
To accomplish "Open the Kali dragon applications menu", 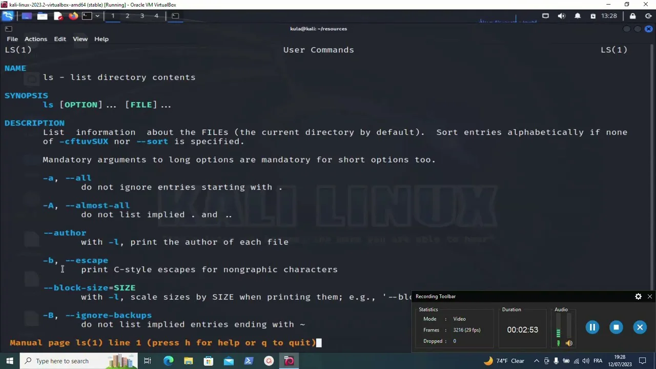I will [8, 16].
